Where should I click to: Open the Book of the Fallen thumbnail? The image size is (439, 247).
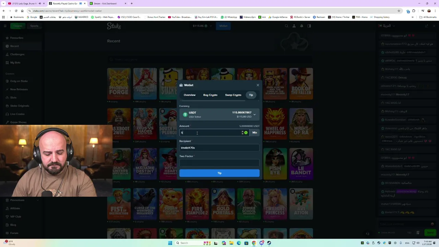coord(301,84)
